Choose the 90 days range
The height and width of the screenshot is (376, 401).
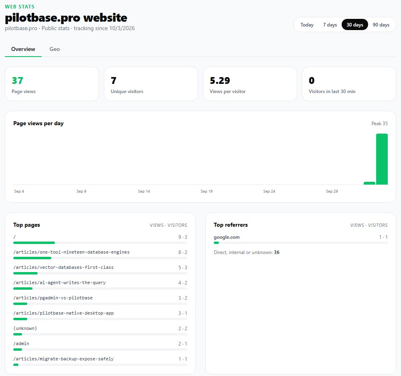[381, 25]
